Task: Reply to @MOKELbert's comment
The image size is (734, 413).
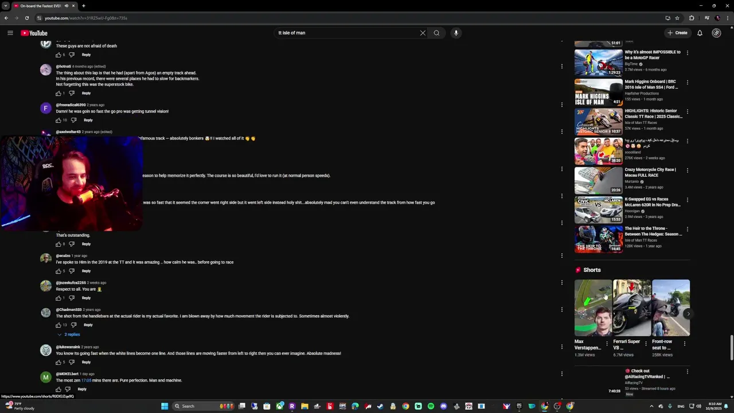Action: [x=82, y=389]
